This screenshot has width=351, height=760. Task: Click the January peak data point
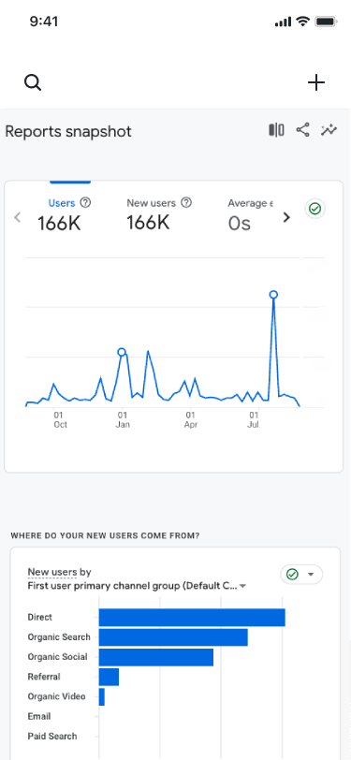click(122, 352)
